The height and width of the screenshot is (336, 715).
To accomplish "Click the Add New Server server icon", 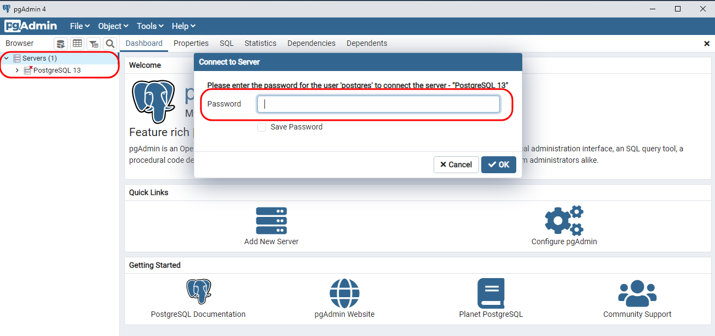I will click(271, 221).
